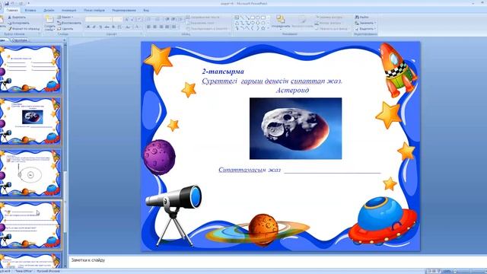Select the Text Box shape in gallery
487x274 pixels.
237,18
